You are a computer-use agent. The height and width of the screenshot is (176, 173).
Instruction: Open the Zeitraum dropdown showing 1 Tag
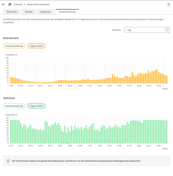147,30
